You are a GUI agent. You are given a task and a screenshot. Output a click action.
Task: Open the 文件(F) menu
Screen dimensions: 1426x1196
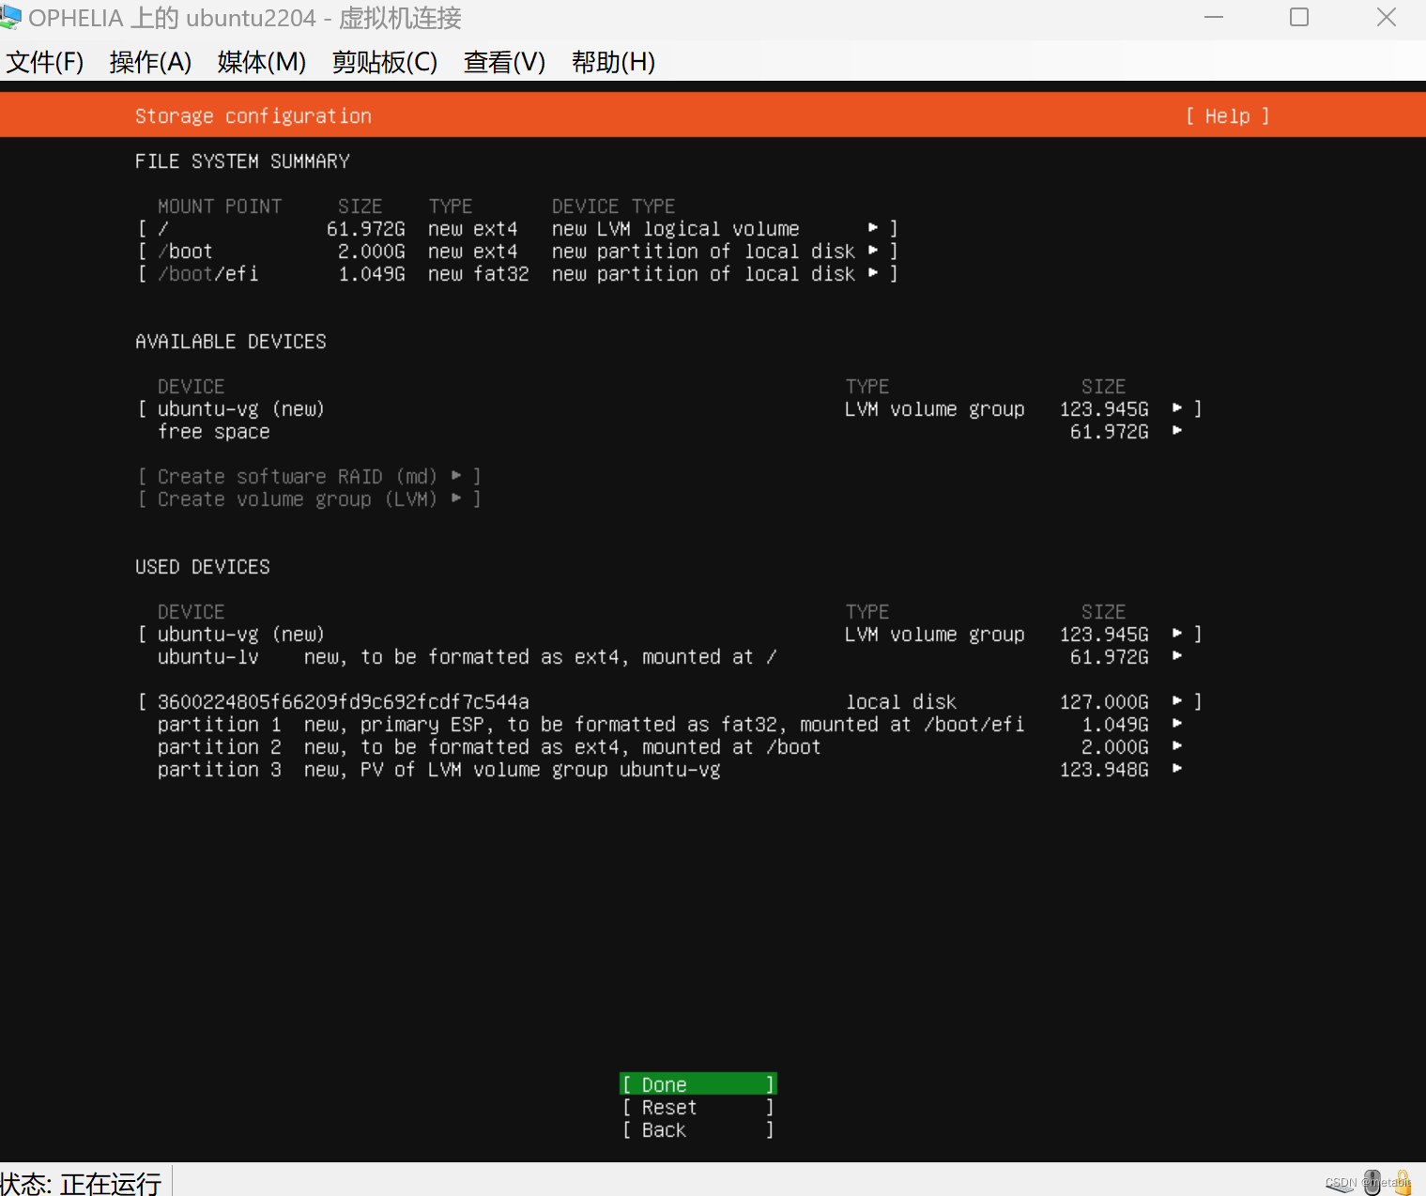45,62
